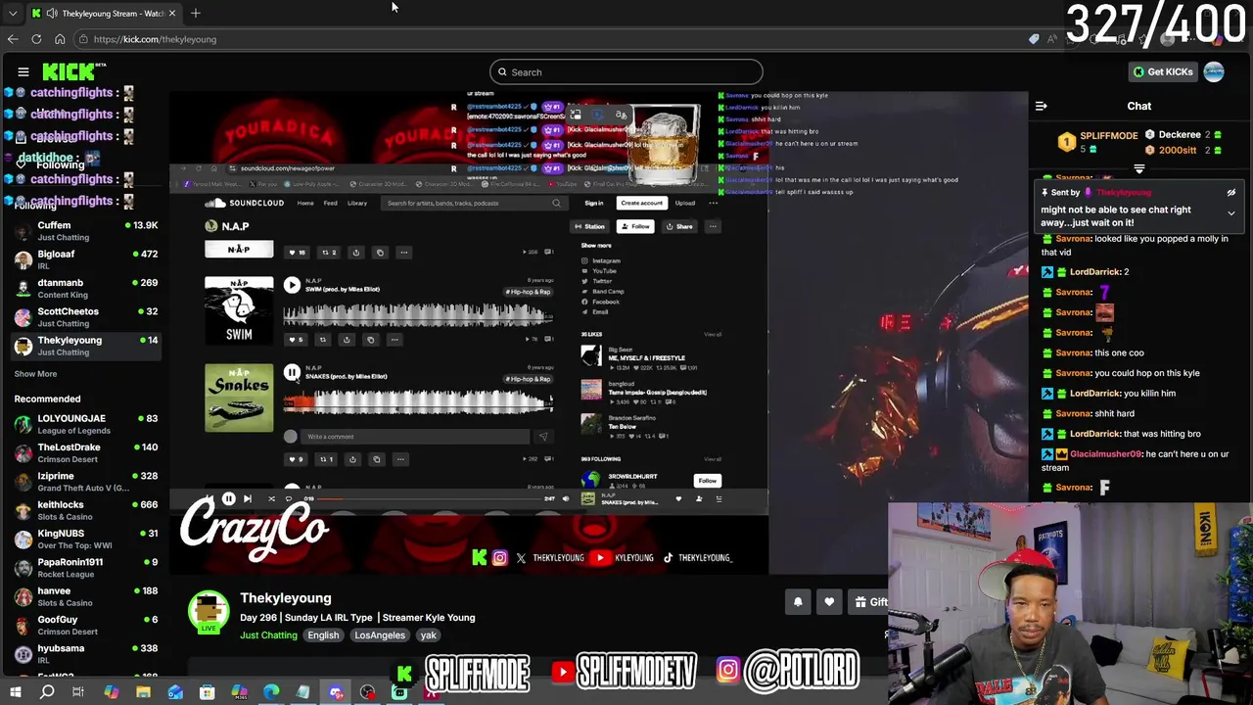Close the Thekyleyoung Stream tab
Viewport: 1253px width, 705px height.
(x=172, y=13)
